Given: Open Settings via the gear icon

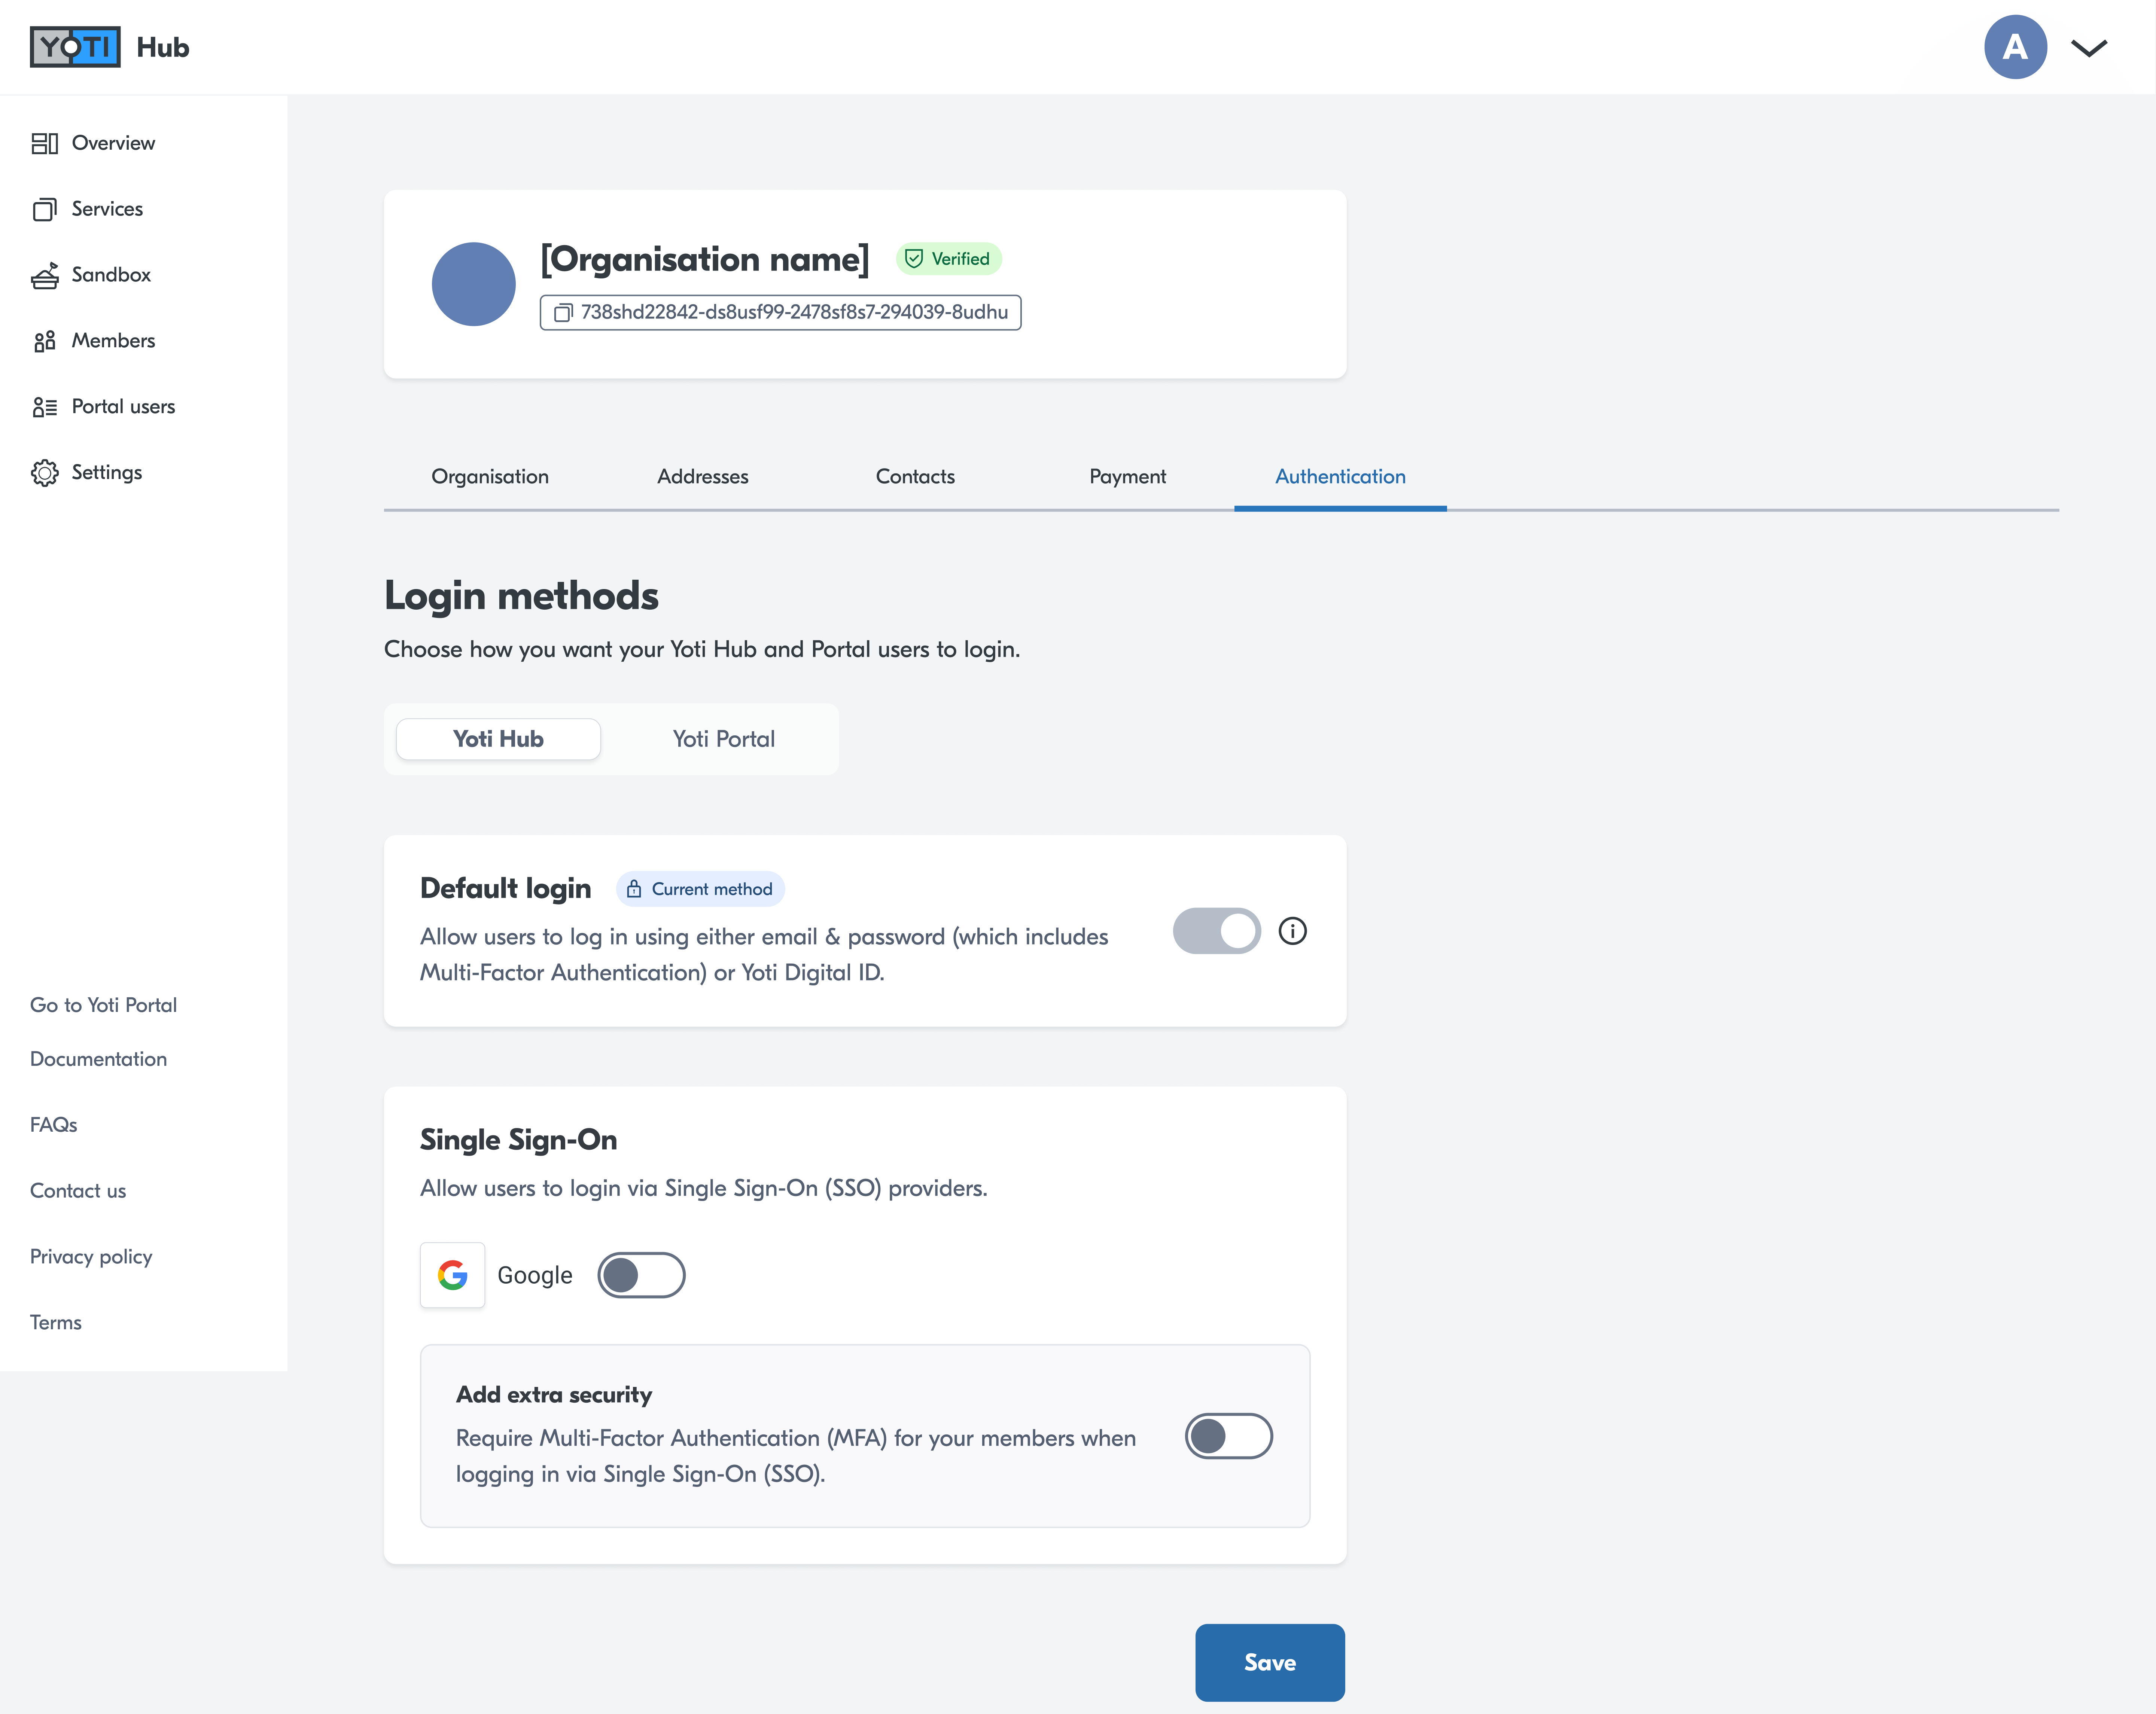Looking at the screenshot, I should (44, 473).
